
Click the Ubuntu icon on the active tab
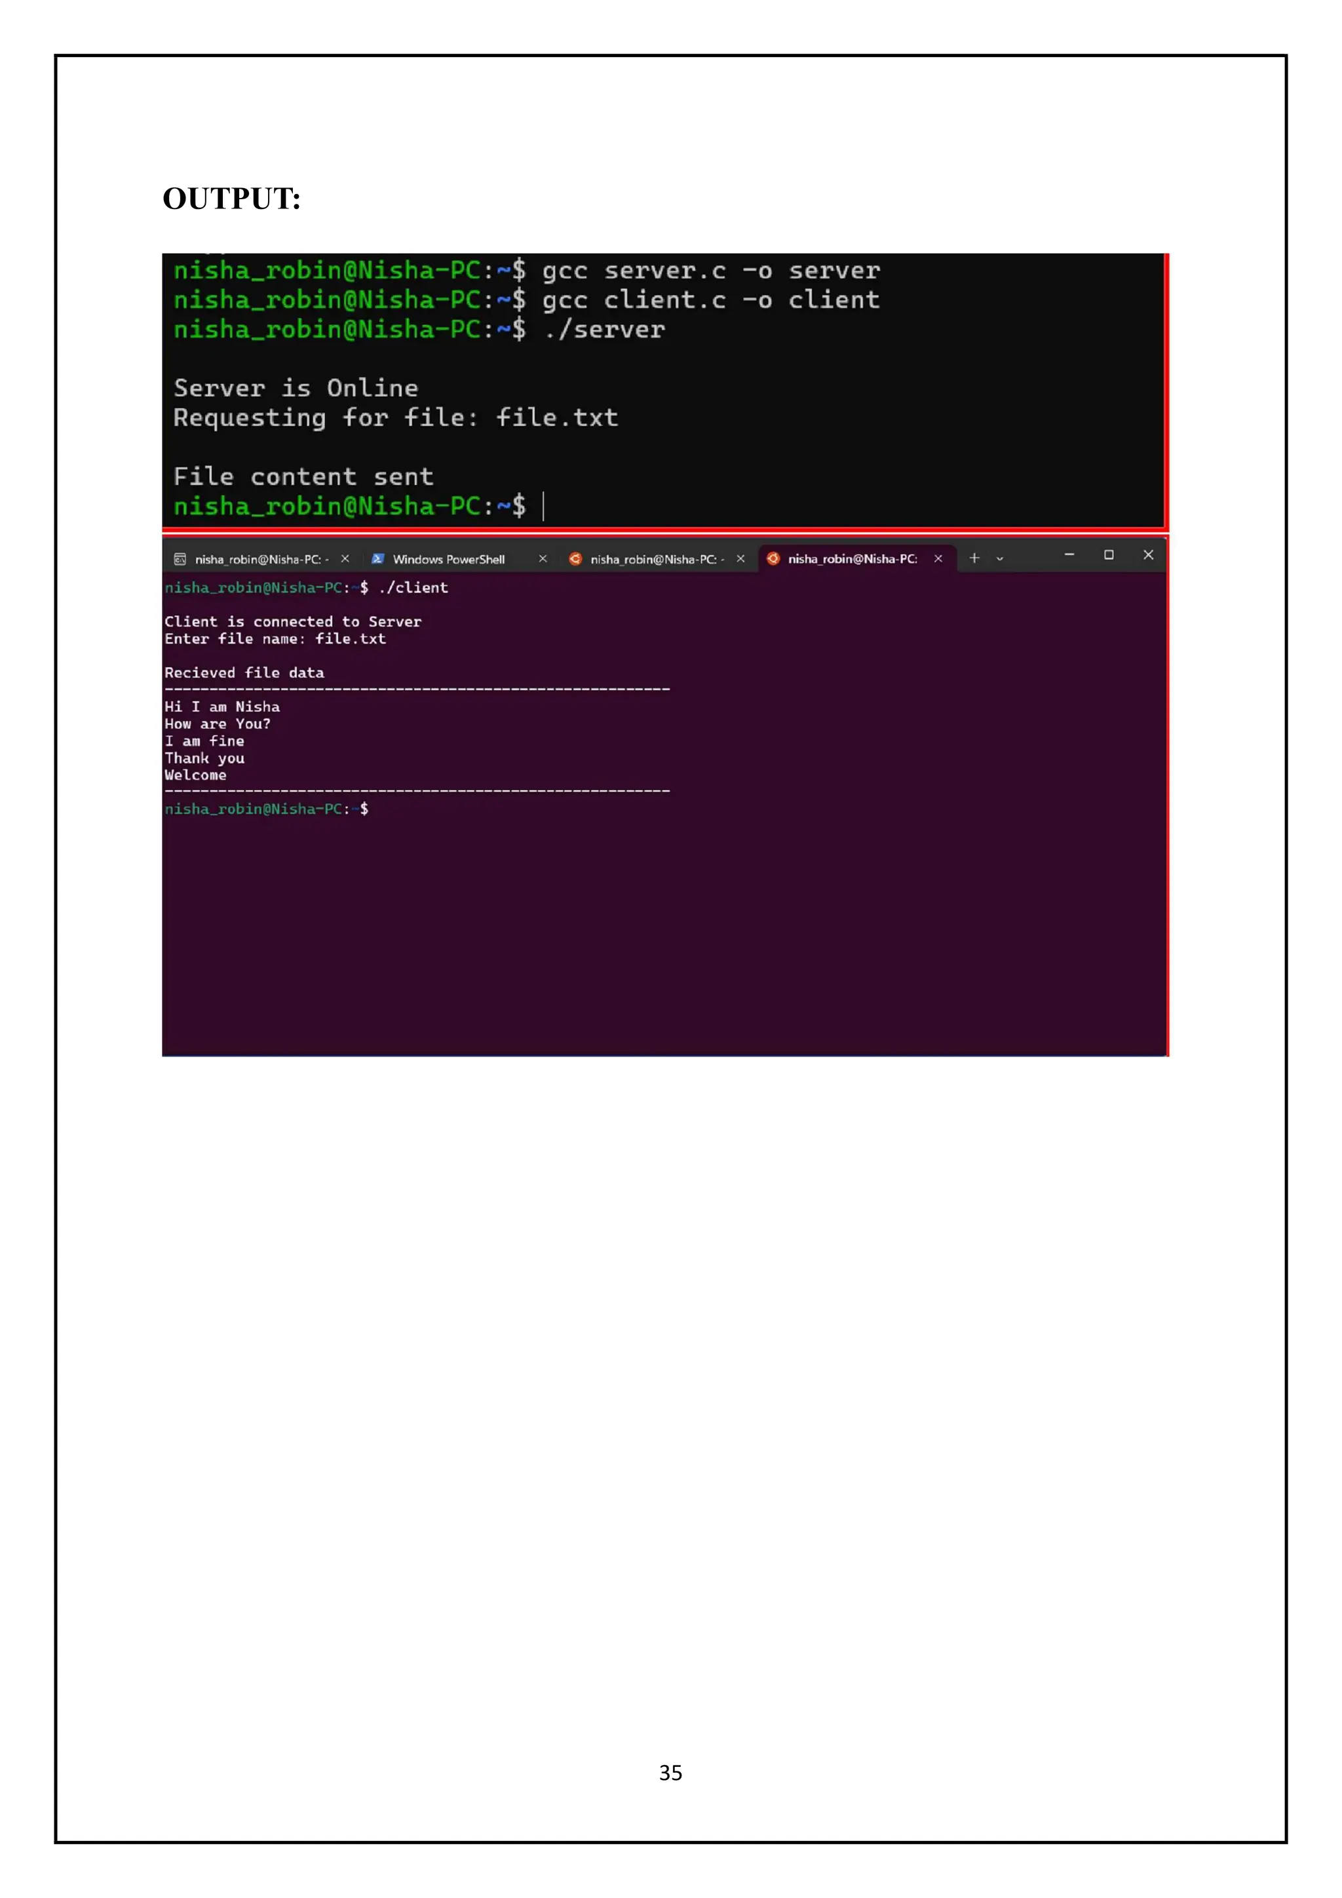point(773,559)
